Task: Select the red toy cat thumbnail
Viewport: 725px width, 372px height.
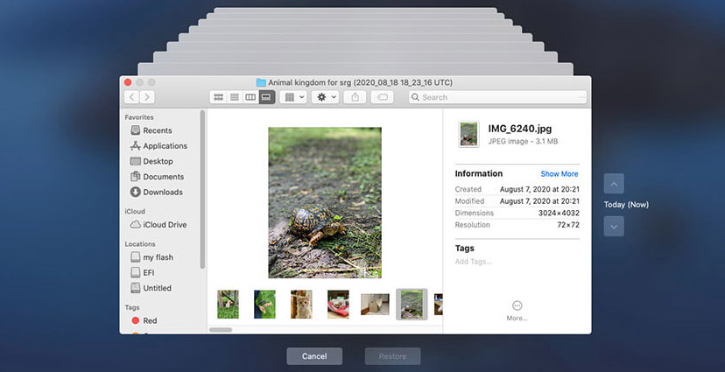Action: point(338,304)
